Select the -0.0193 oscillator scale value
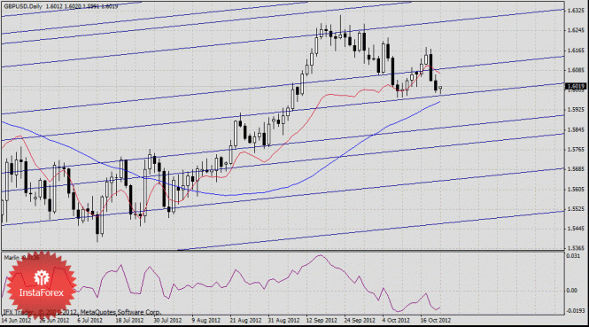589x327 pixels. 576,311
